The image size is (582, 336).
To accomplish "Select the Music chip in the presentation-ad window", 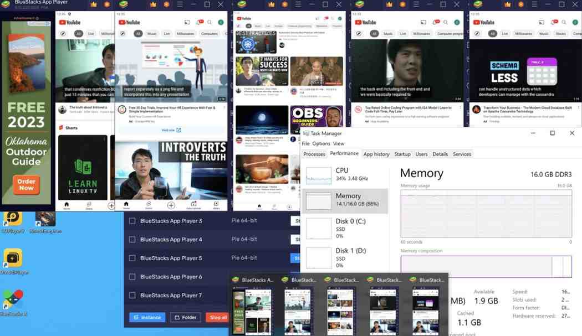I will [x=152, y=33].
